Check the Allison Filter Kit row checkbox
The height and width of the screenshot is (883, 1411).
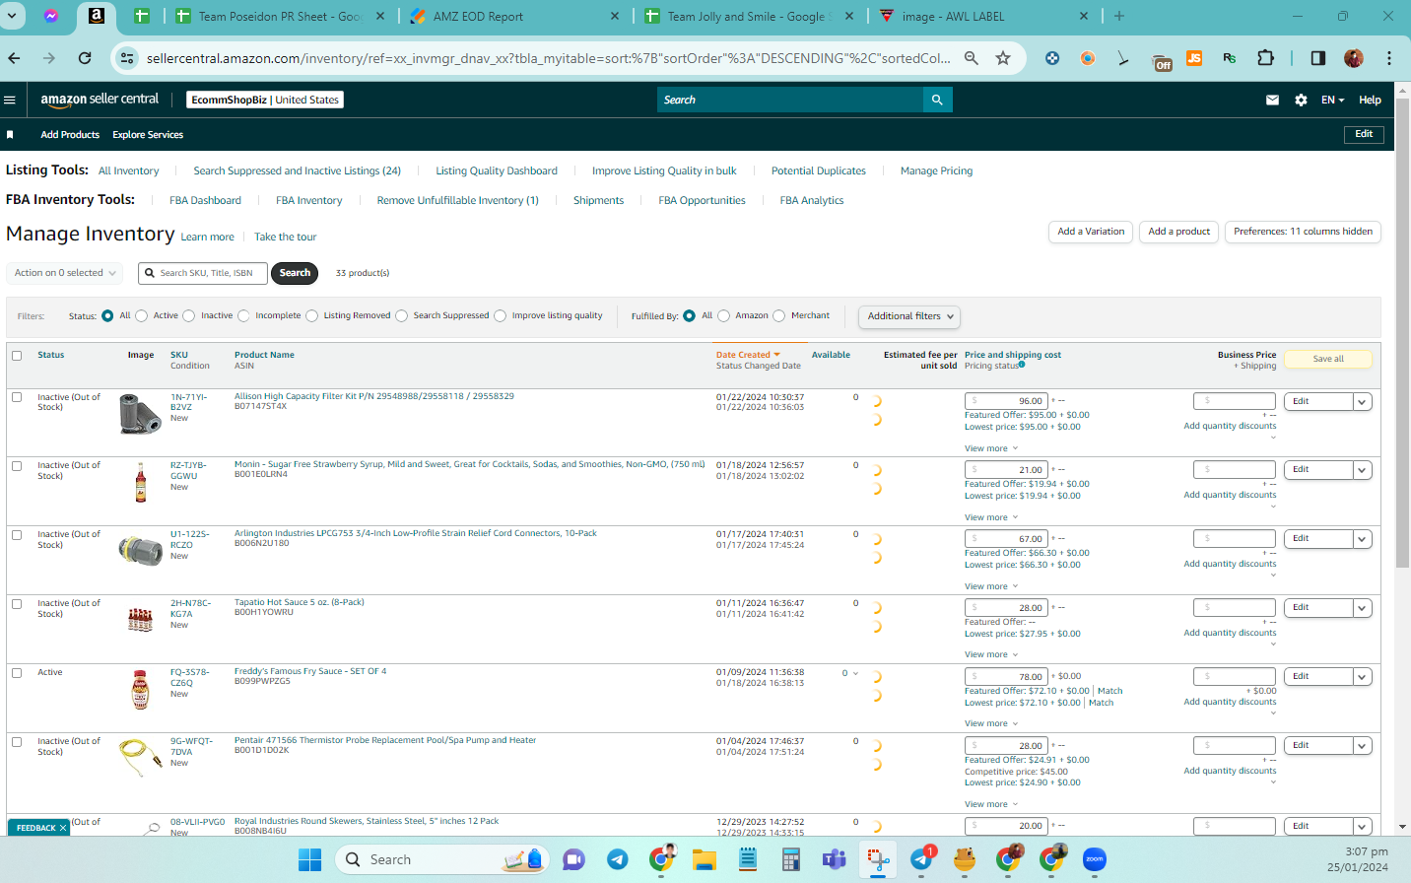(x=17, y=398)
